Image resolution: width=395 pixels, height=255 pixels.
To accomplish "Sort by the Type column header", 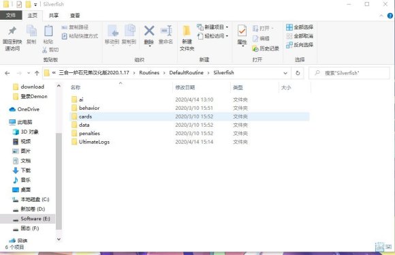I will point(255,87).
